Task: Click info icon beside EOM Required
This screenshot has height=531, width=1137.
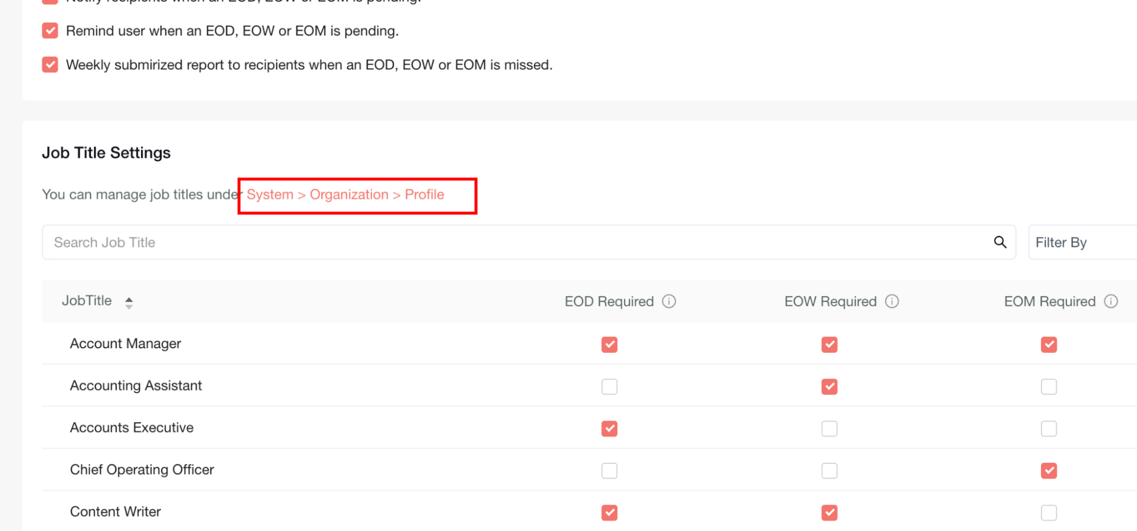Action: [x=1111, y=301]
